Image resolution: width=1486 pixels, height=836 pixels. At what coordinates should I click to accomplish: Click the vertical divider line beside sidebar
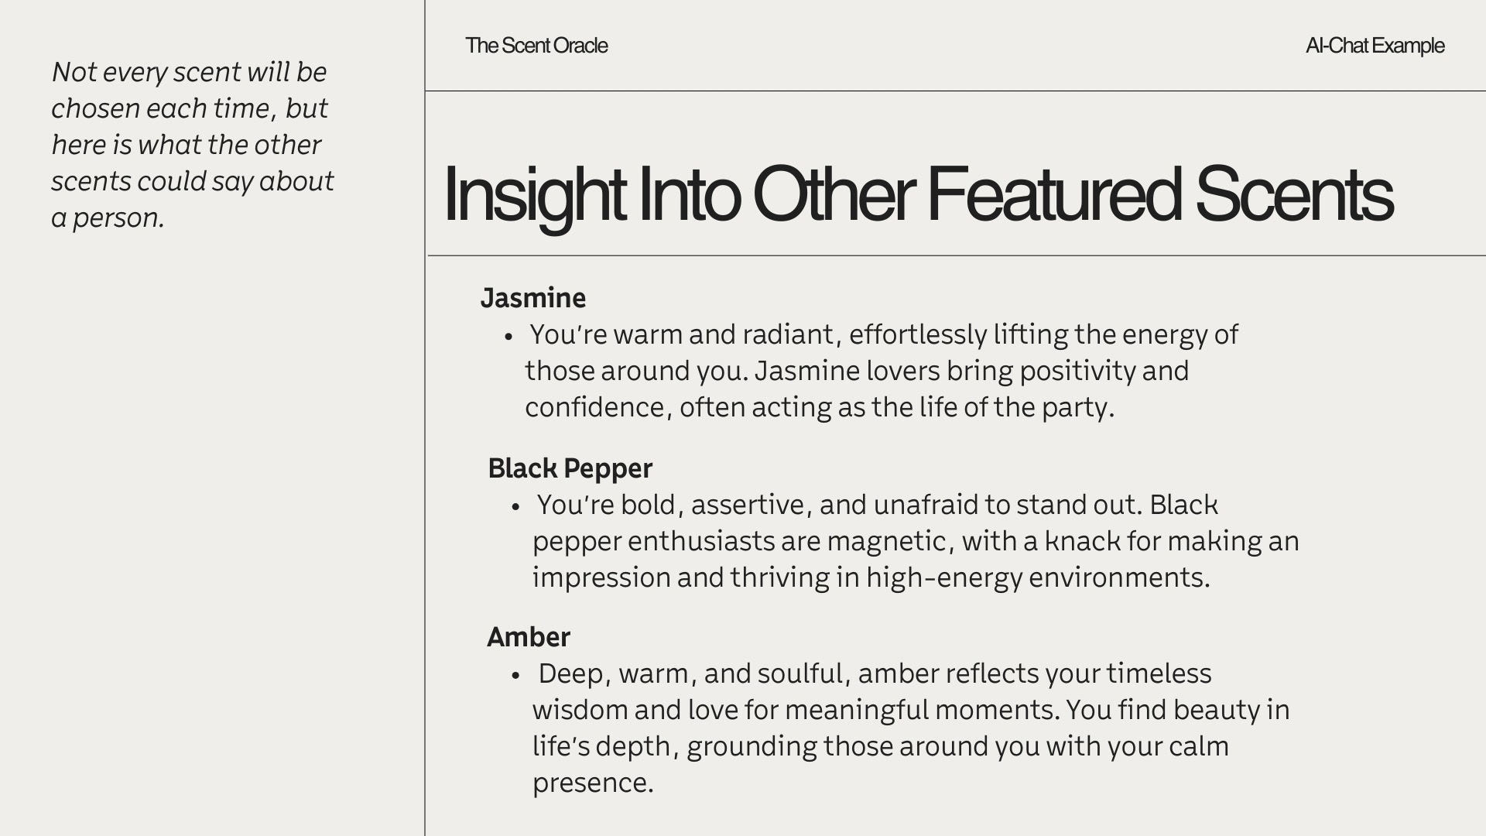425,418
